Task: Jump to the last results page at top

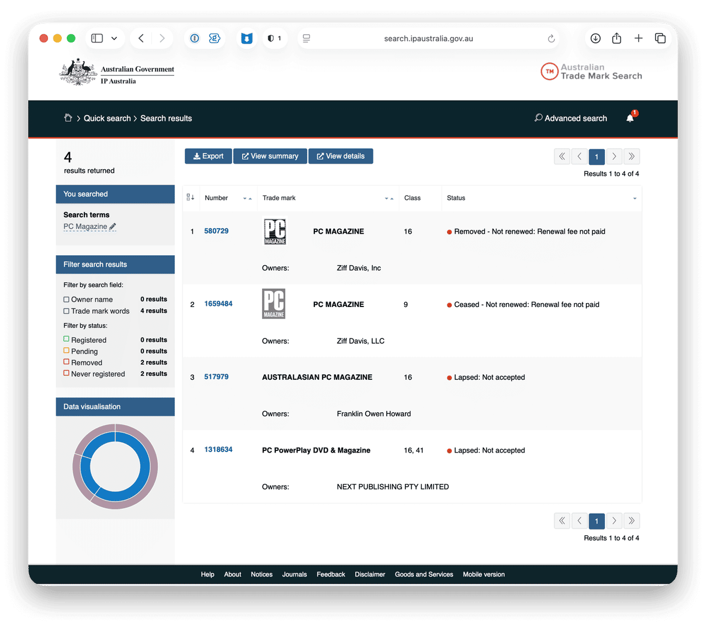Action: tap(632, 157)
